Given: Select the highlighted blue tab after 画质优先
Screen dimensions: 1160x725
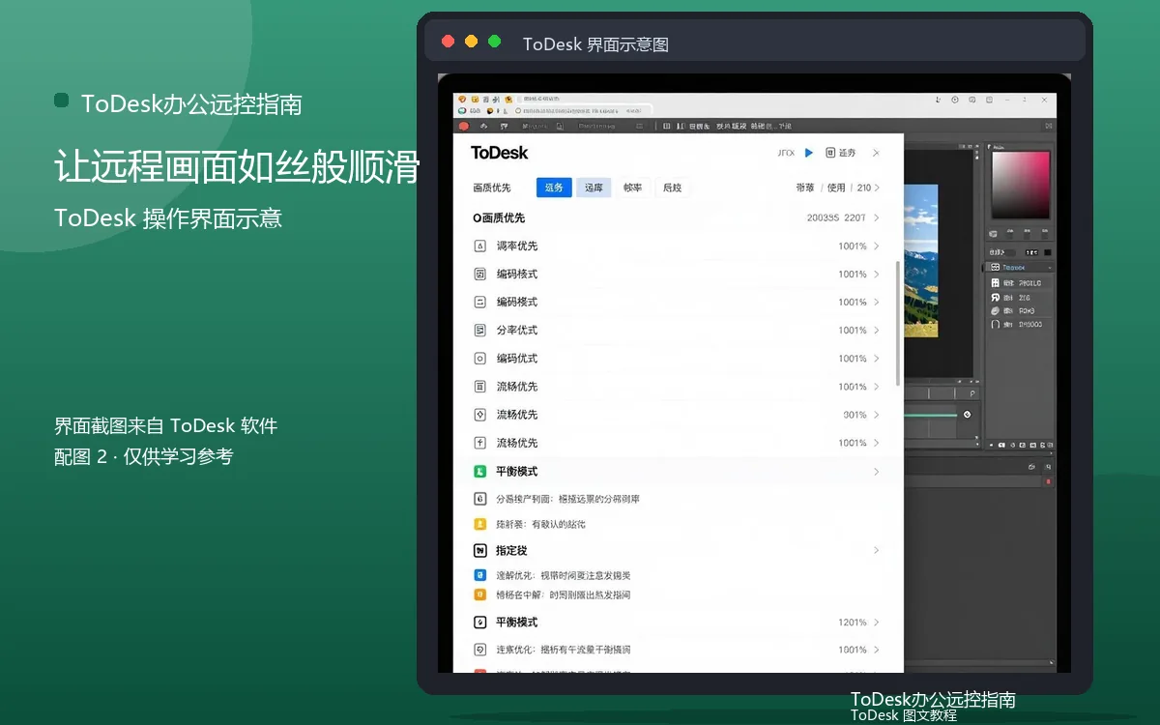Looking at the screenshot, I should 554,188.
